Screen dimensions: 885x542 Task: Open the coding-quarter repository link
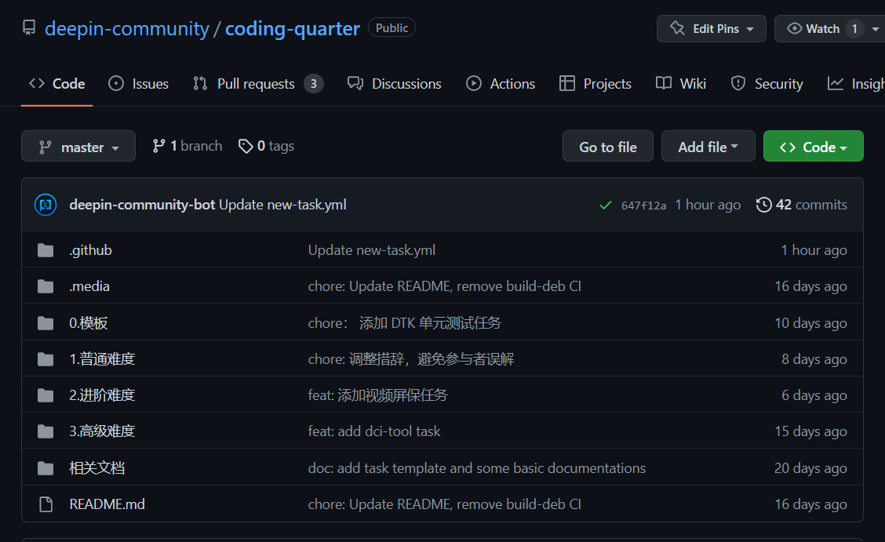point(293,29)
